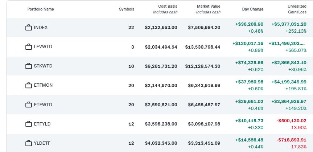Sort by Portfolio Name column header
Viewport: 313px width, 152px height.
point(41,9)
